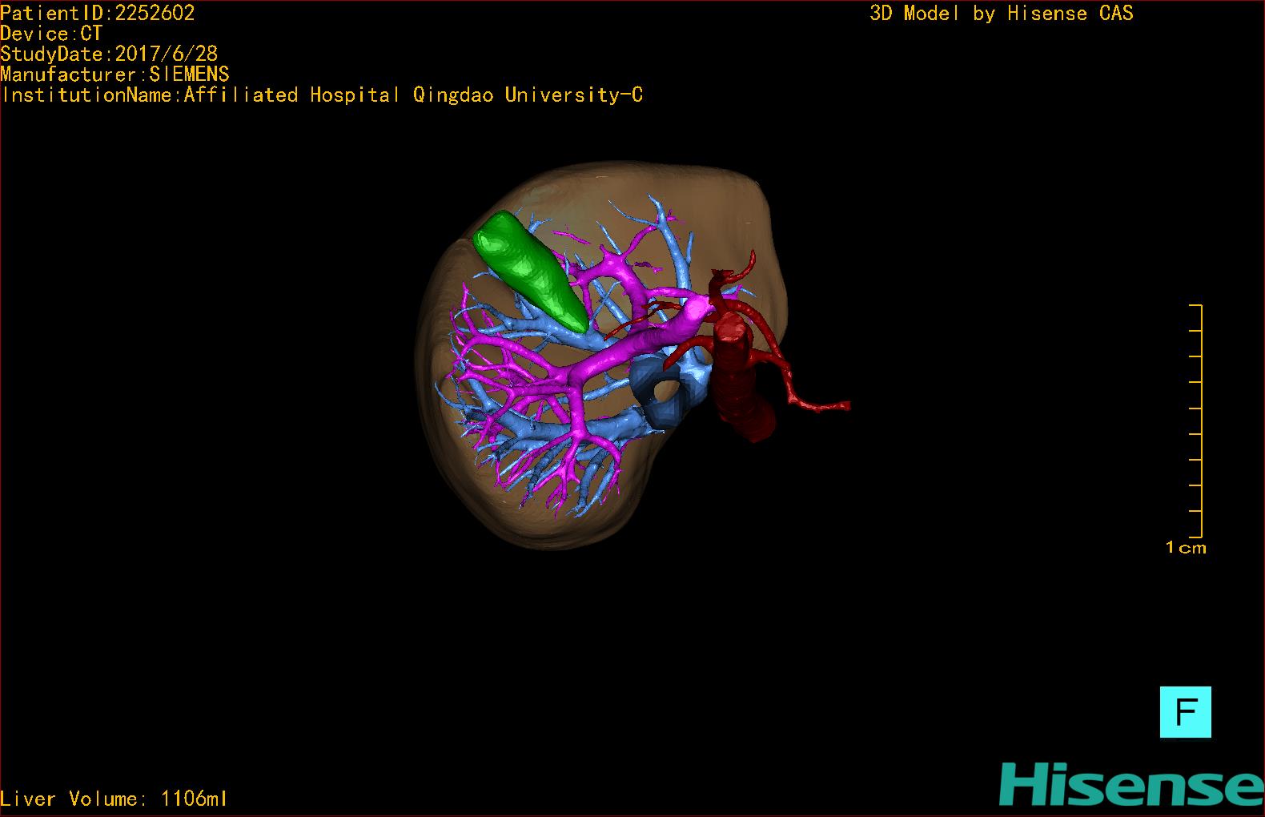Click the 1cm scale ruler
Screen dimensions: 1265x817
pos(1196,421)
